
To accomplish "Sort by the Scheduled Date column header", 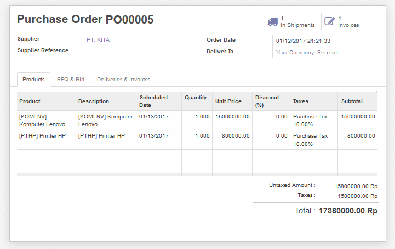I will point(153,101).
